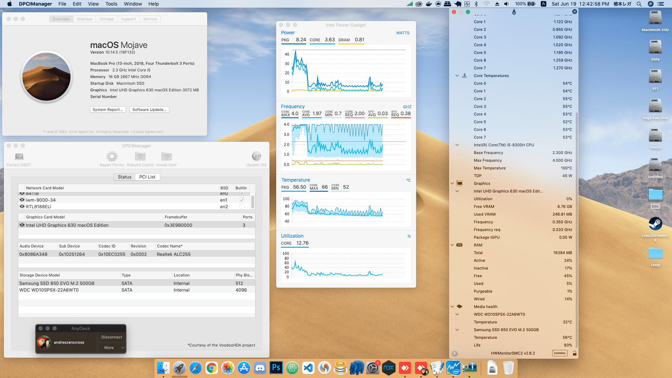This screenshot has width=672, height=378.
Task: Open the License Agreement link
Action: tap(147, 132)
